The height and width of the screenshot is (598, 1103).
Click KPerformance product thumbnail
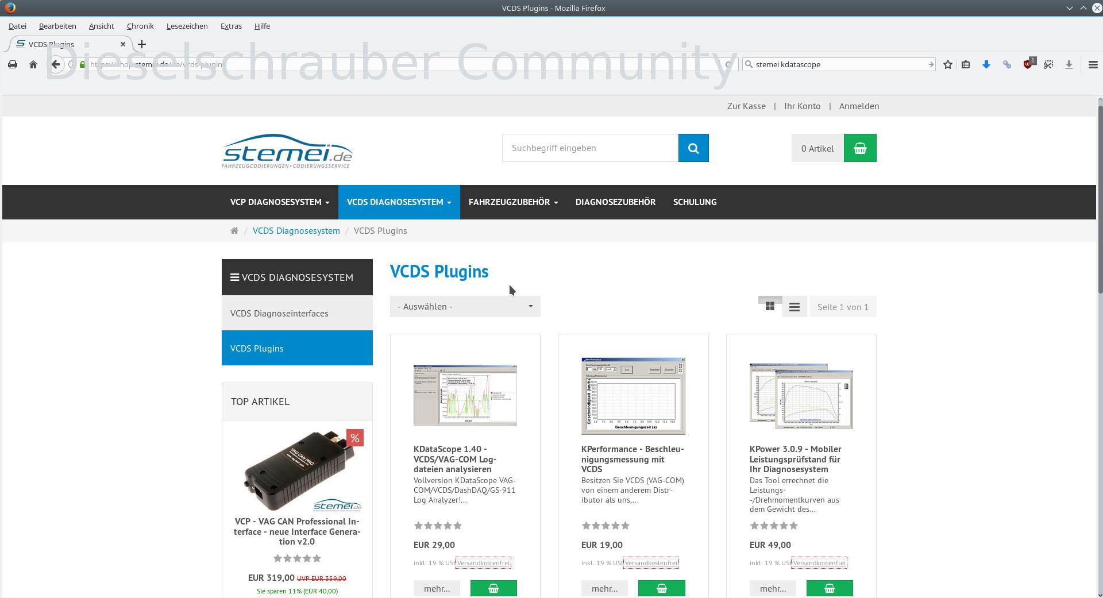633,396
